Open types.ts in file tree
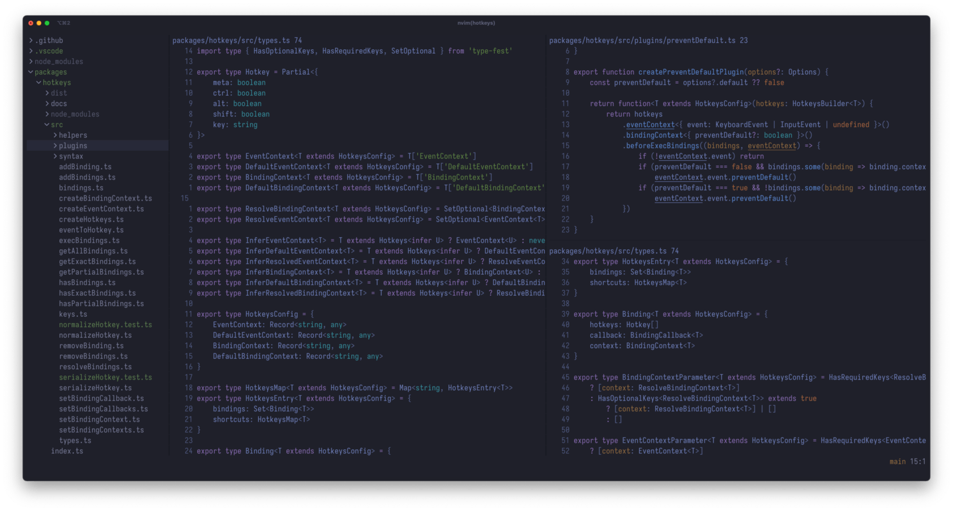This screenshot has width=953, height=511. coord(75,441)
